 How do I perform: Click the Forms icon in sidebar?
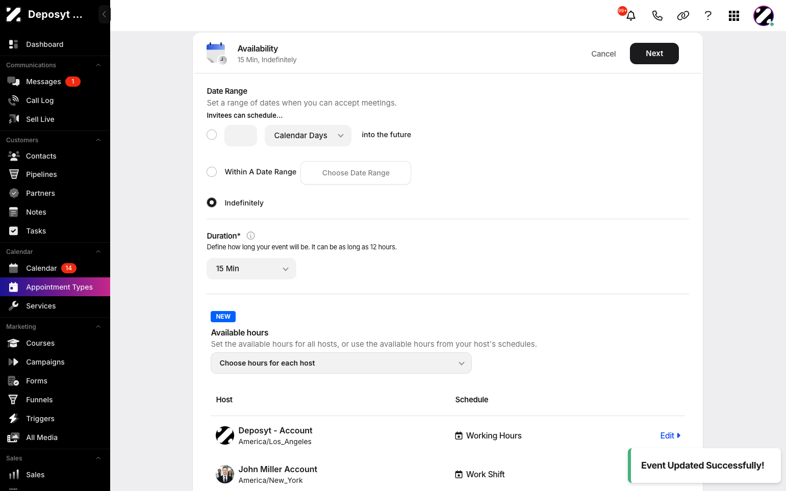pyautogui.click(x=14, y=381)
